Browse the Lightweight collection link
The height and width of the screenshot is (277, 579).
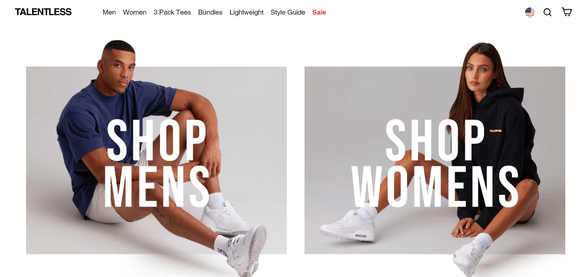(246, 12)
